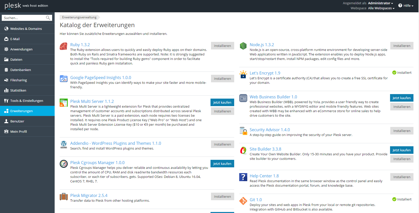Expand the Alle Webspaces dropdown
The height and width of the screenshot is (213, 419).
coord(381,8)
